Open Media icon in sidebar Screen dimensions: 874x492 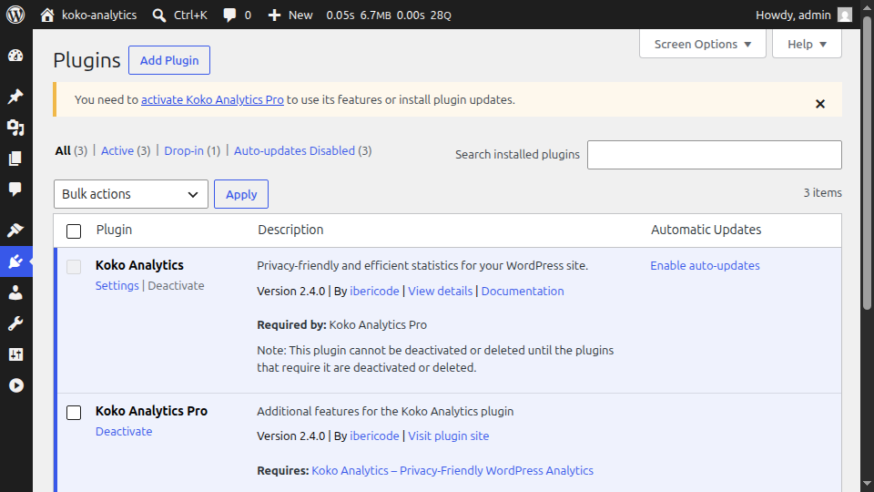[x=15, y=128]
